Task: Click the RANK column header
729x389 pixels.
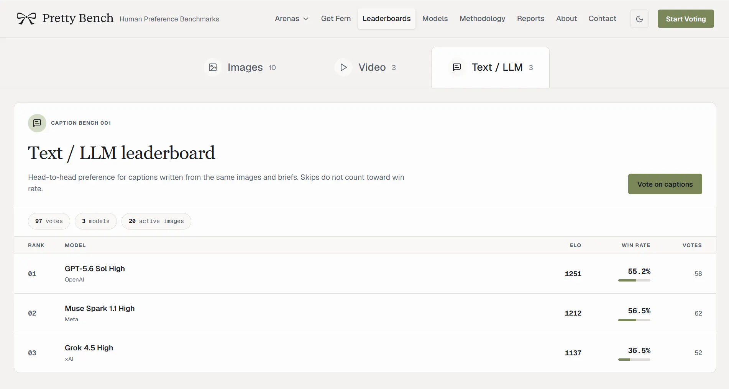Action: tap(36, 245)
